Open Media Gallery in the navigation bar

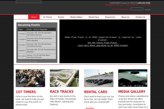76,17
